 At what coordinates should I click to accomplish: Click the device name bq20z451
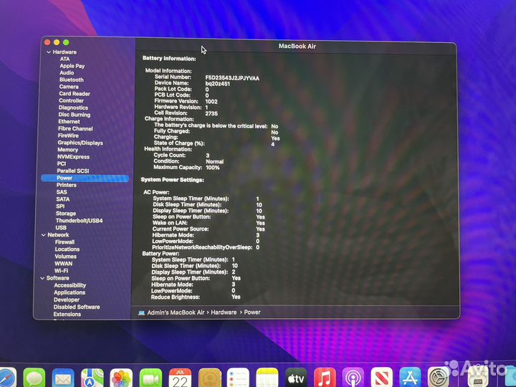point(218,84)
